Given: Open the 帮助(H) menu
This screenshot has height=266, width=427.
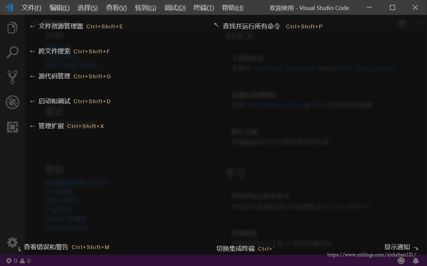Looking at the screenshot, I should click(x=232, y=8).
